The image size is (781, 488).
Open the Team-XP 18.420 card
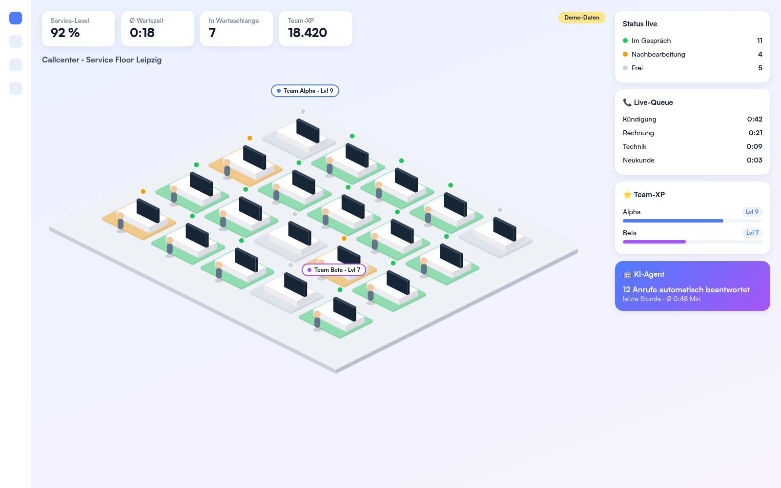[316, 29]
